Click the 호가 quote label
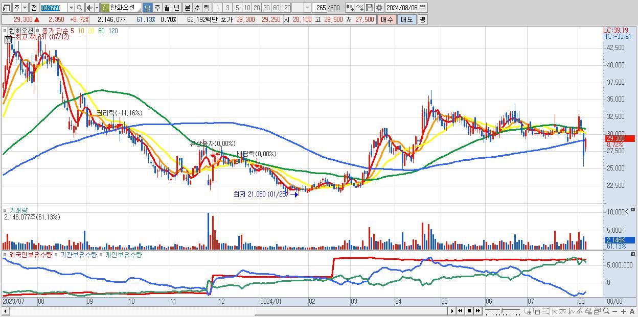This screenshot has height=317, width=638. [x=225, y=19]
